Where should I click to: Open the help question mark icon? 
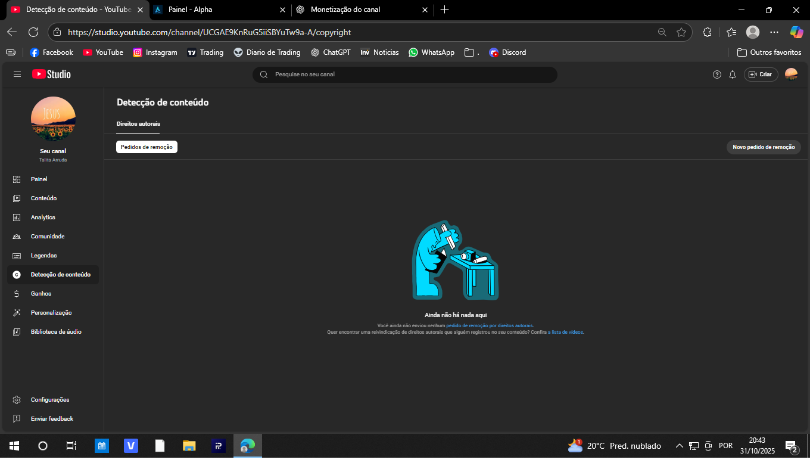coord(717,74)
